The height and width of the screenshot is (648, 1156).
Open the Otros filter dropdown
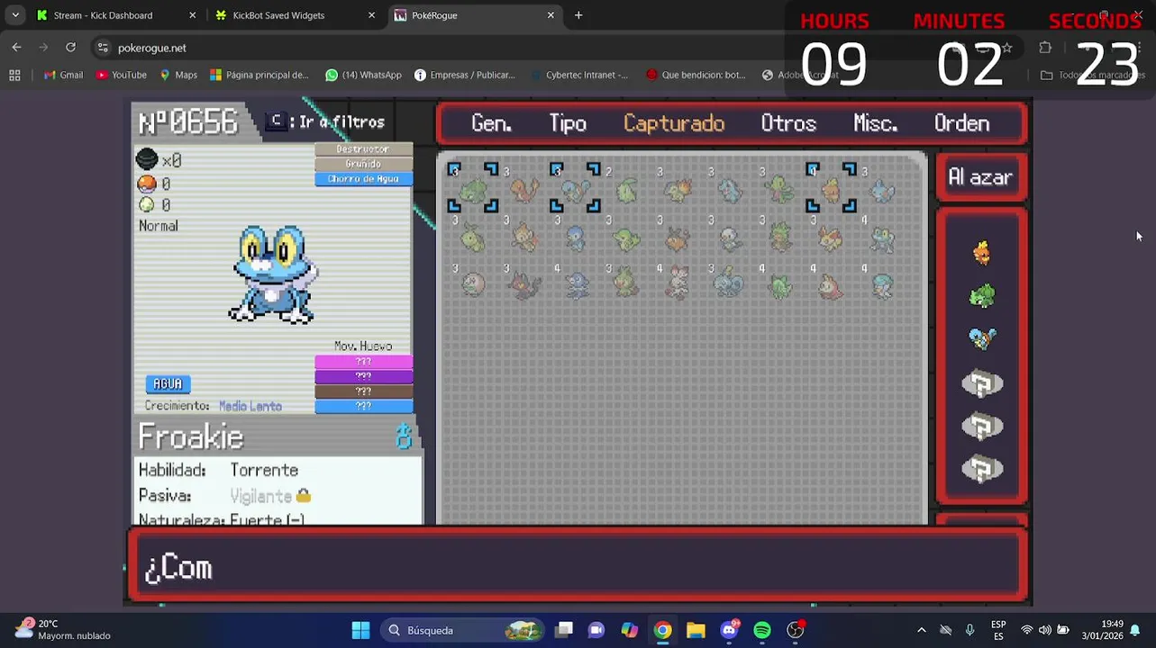coord(788,124)
